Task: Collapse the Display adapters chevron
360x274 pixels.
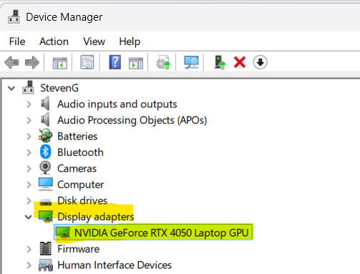Action: point(29,217)
